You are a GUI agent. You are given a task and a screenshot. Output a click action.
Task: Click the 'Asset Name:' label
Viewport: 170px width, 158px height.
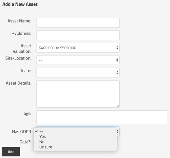tap(19, 21)
